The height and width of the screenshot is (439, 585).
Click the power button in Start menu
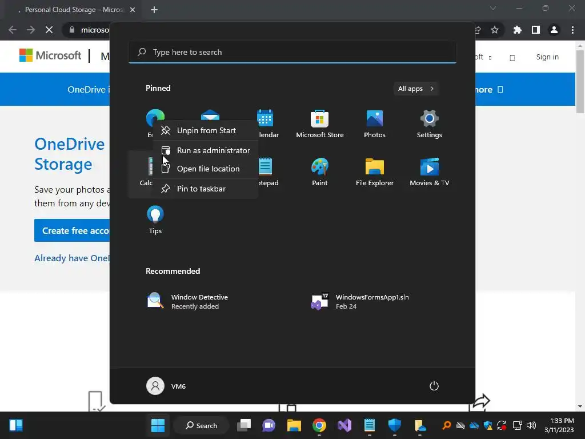coord(434,386)
